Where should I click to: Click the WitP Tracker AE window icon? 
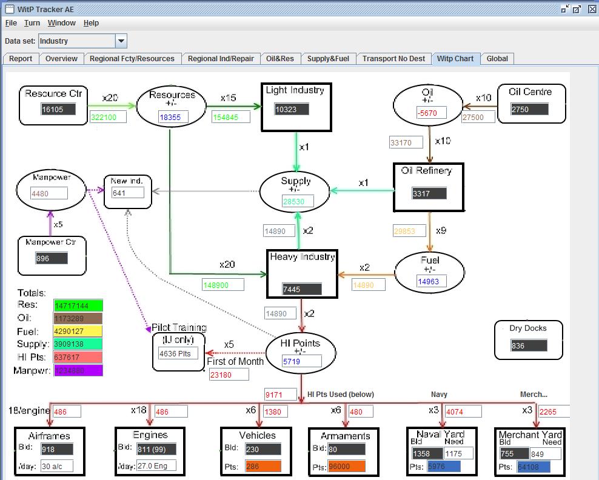(x=9, y=8)
